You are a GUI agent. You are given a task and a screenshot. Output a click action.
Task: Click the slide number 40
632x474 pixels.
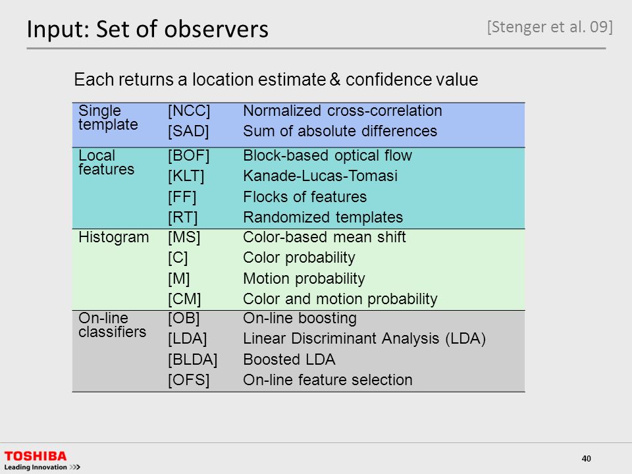[586, 458]
